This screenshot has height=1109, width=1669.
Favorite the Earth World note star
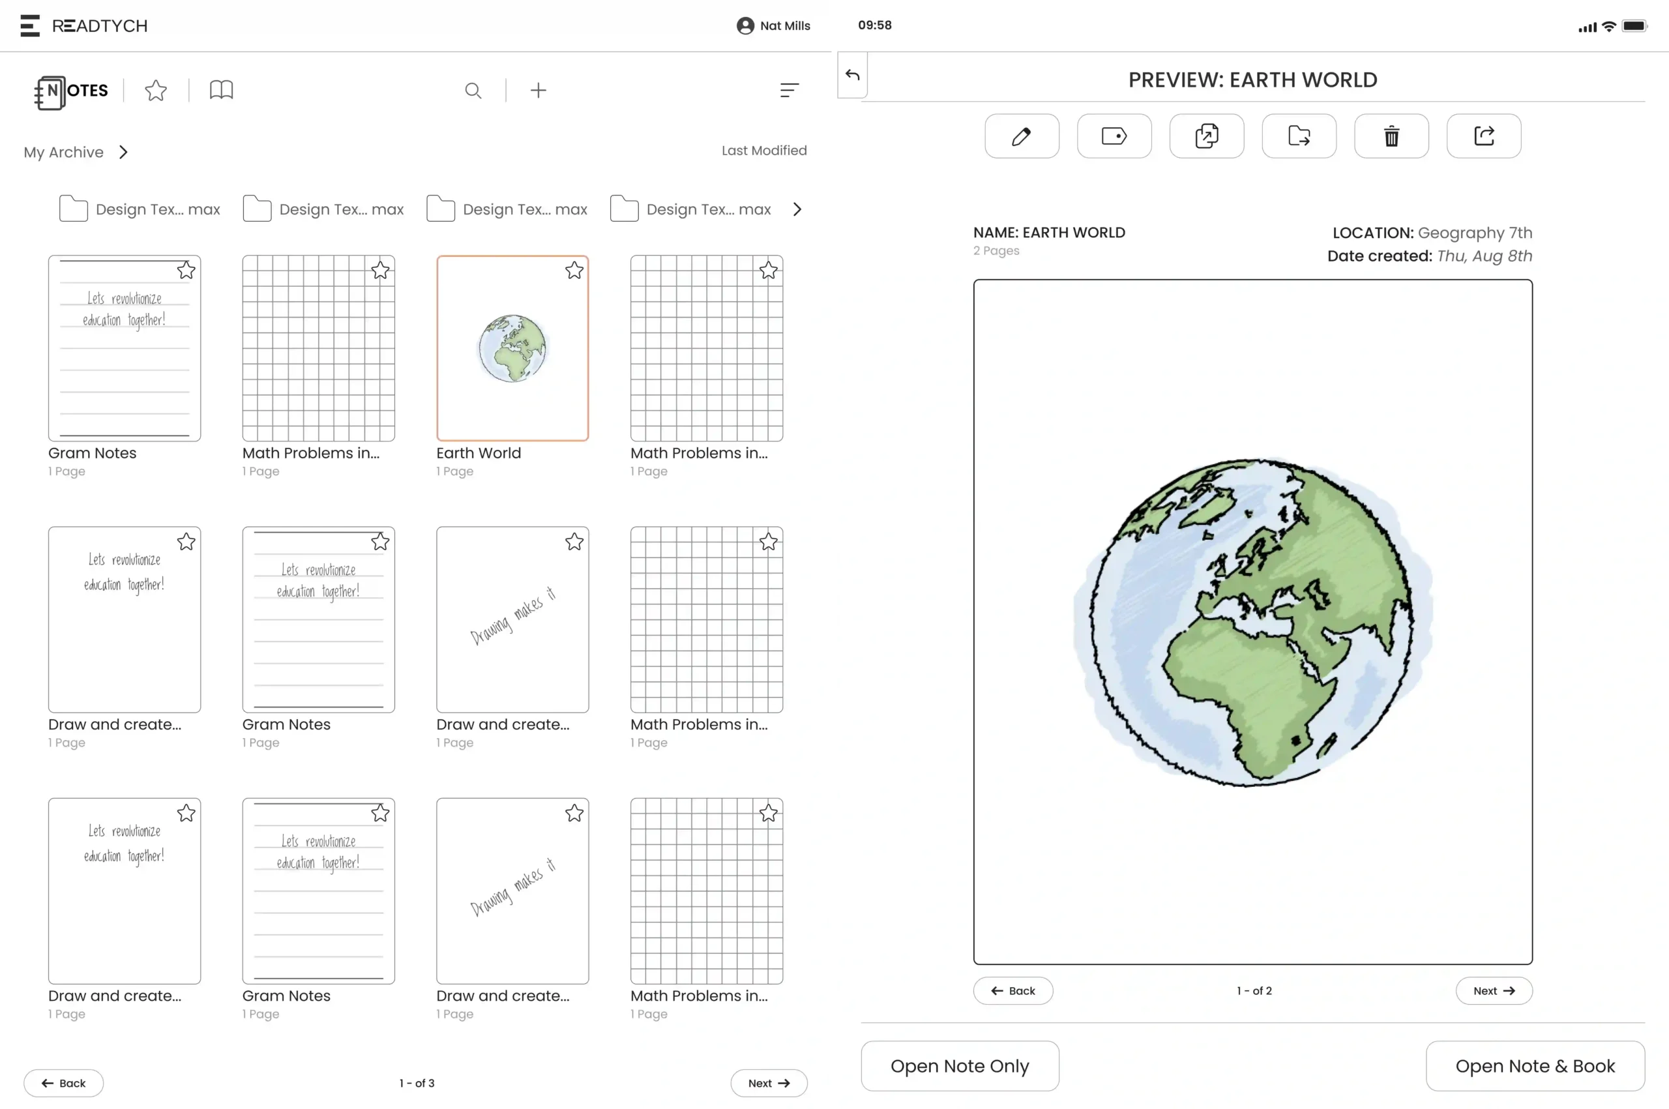[x=574, y=270]
